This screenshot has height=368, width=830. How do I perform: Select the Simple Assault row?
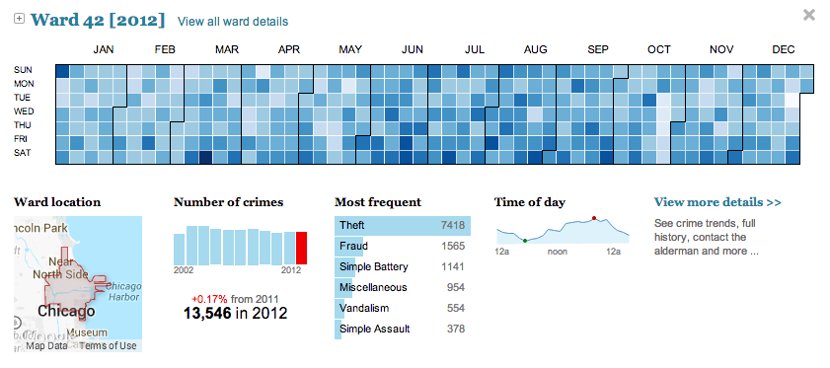[x=403, y=329]
